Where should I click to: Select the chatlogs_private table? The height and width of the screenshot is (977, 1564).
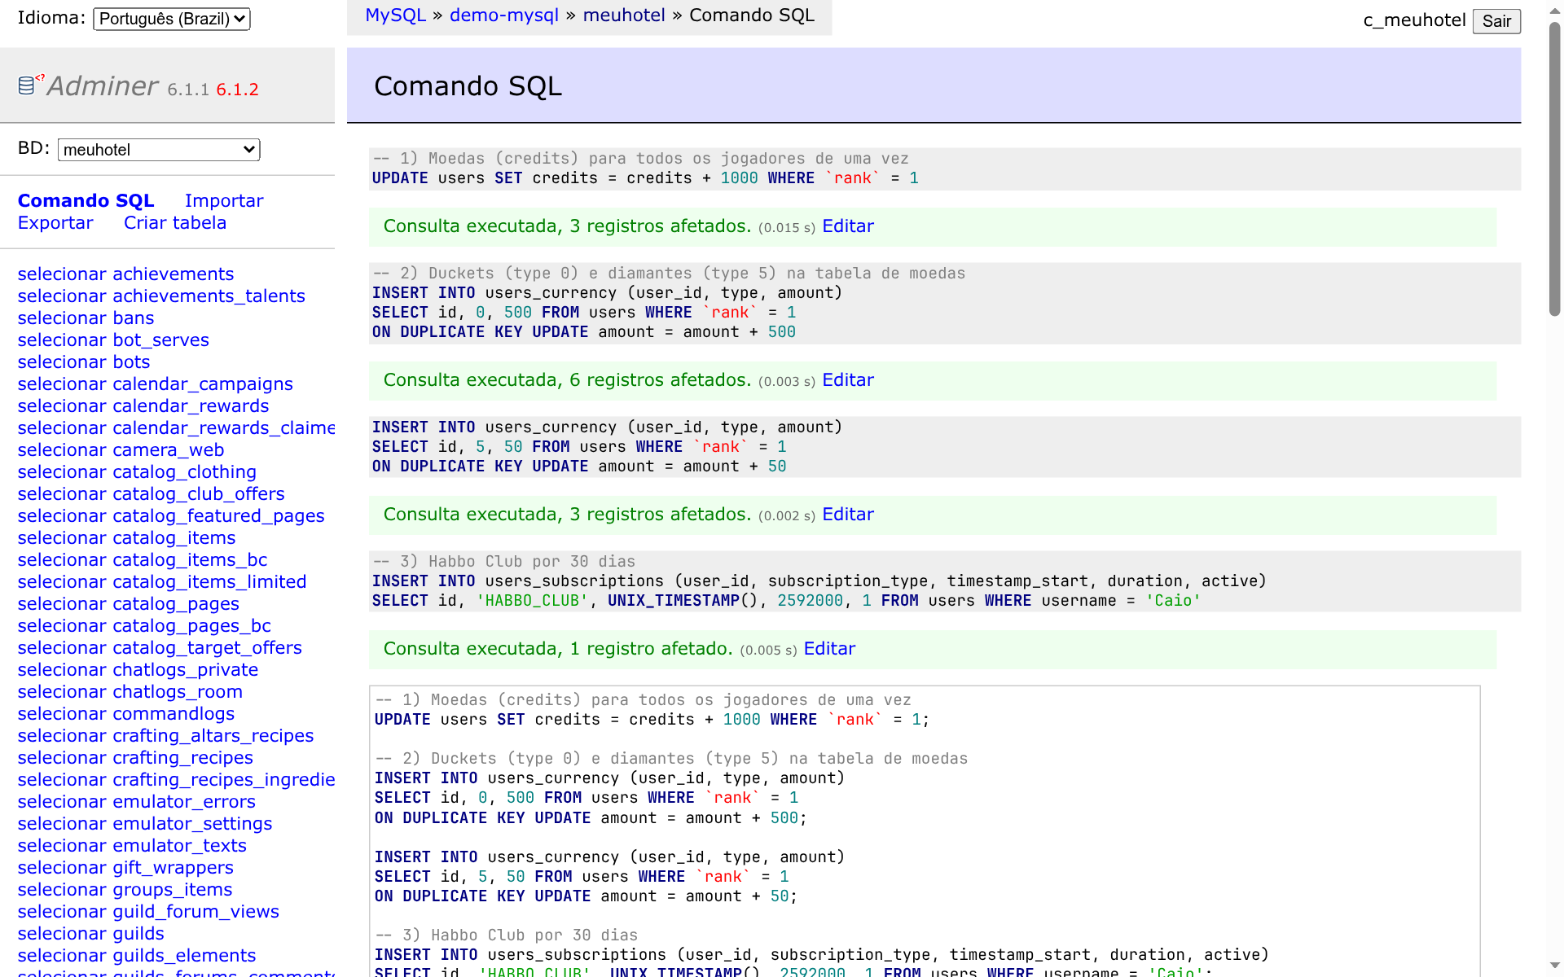[138, 669]
